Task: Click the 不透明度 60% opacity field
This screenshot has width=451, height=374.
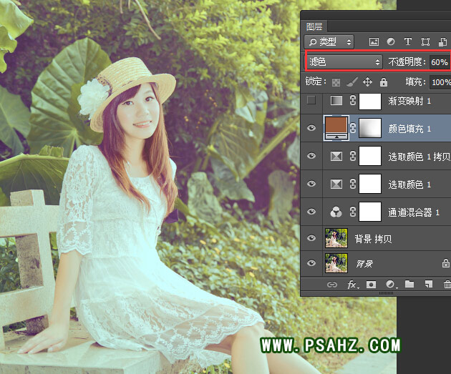Action: pyautogui.click(x=439, y=62)
